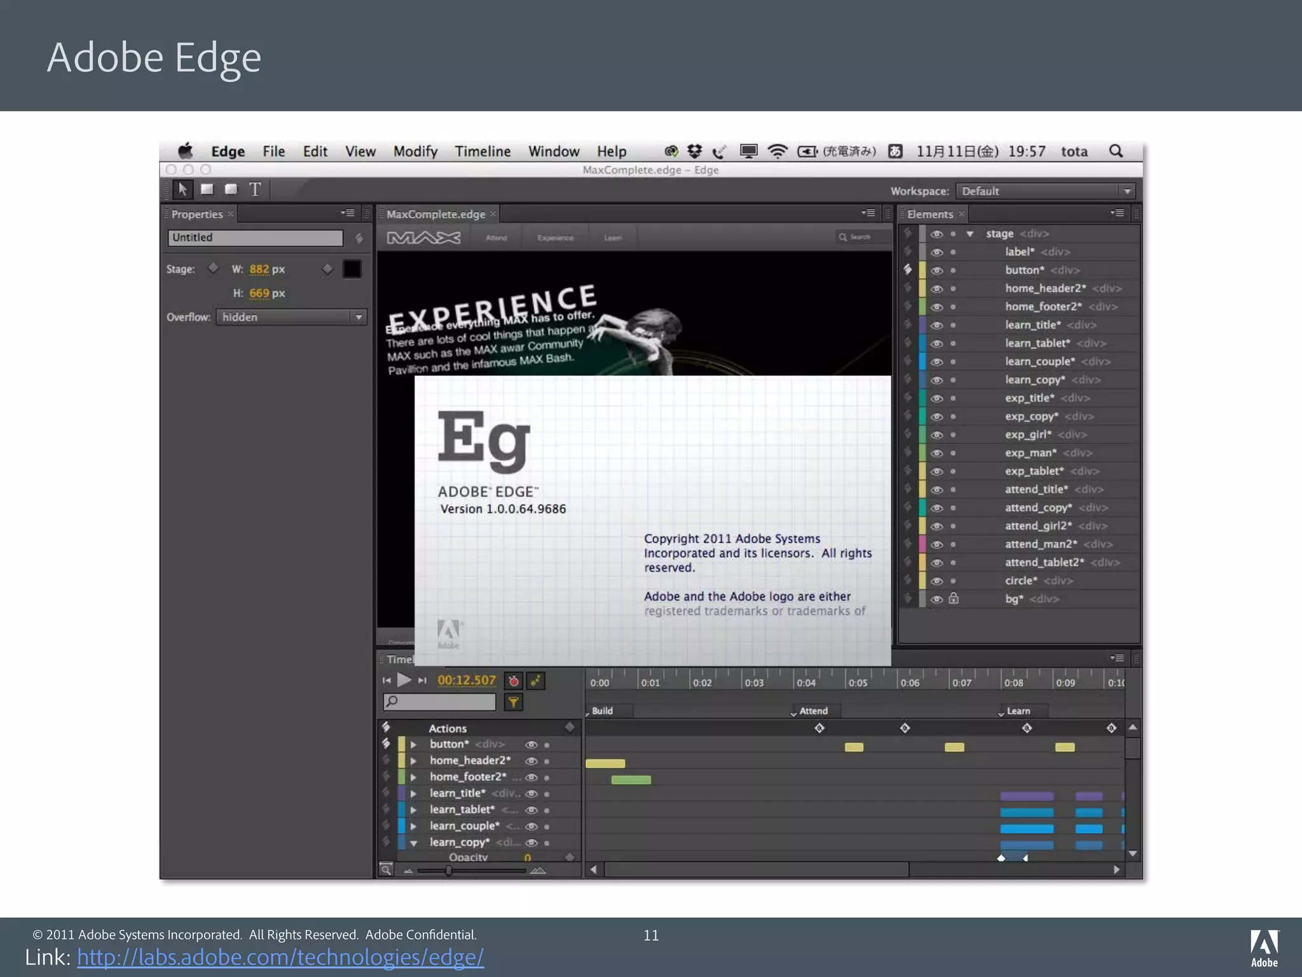This screenshot has width=1302, height=977.
Task: Click the Spotlight magnifier in menu bar
Action: point(1116,151)
